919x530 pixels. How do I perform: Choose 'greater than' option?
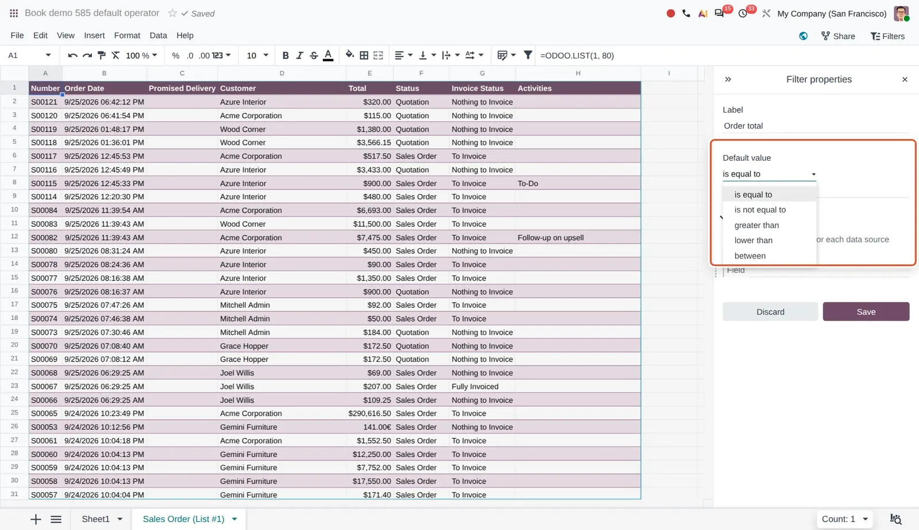(770, 225)
